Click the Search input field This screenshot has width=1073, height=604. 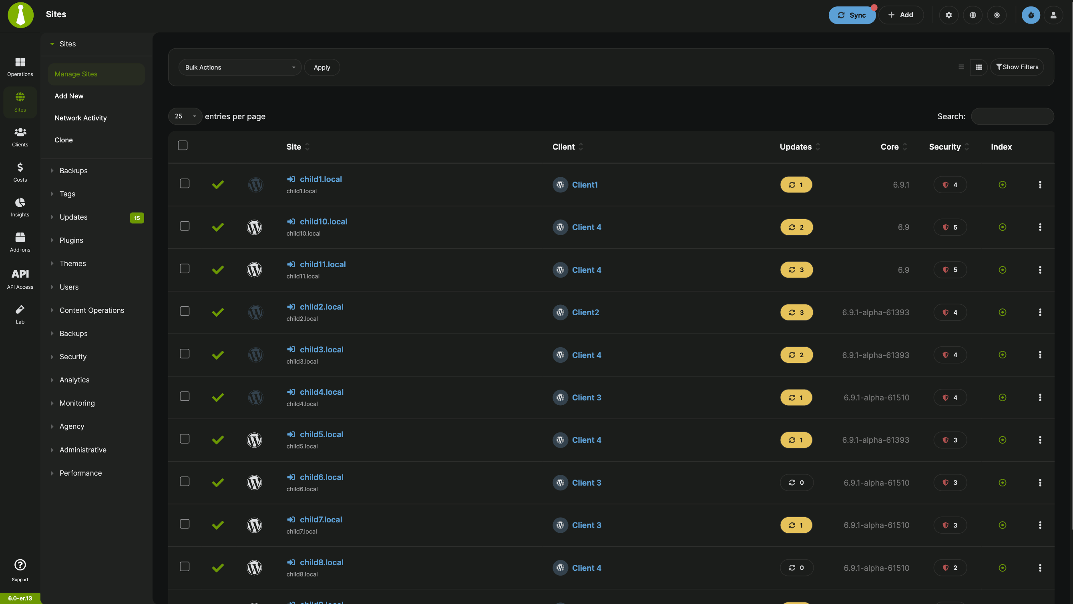pyautogui.click(x=1013, y=116)
